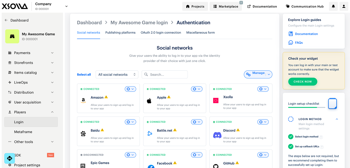350x168 pixels.
Task: Click the Xsolla logo in the header
Action: pyautogui.click(x=15, y=6)
